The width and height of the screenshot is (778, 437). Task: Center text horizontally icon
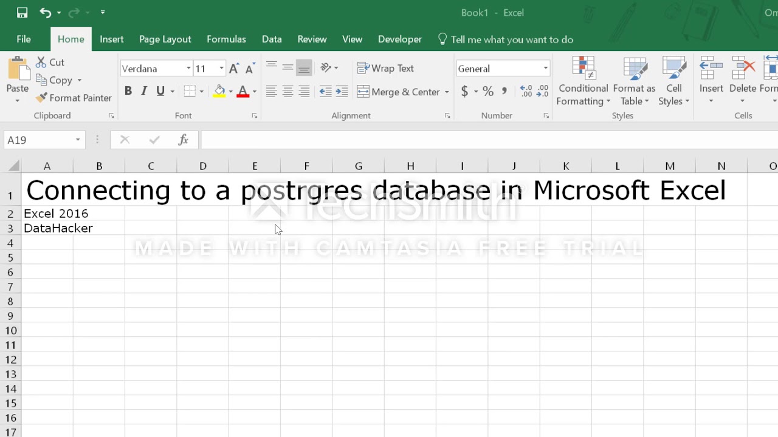click(287, 91)
